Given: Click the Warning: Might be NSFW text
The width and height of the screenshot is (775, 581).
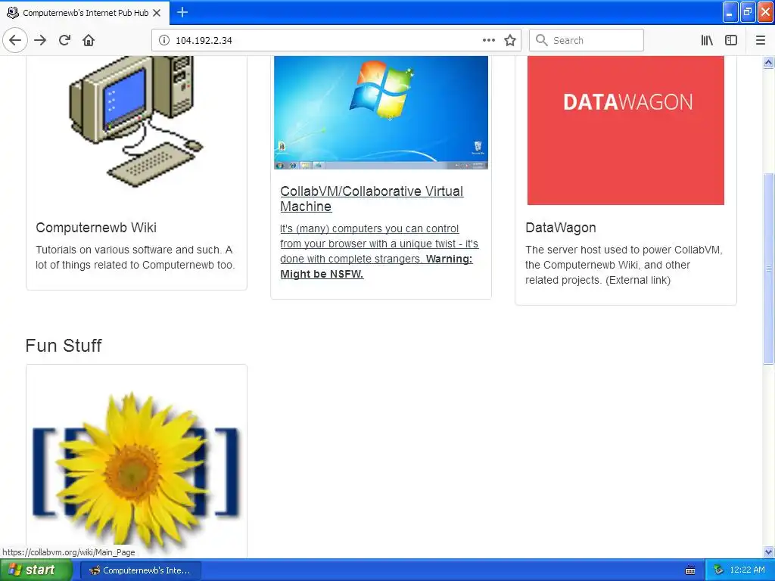Looking at the screenshot, I should (376, 266).
